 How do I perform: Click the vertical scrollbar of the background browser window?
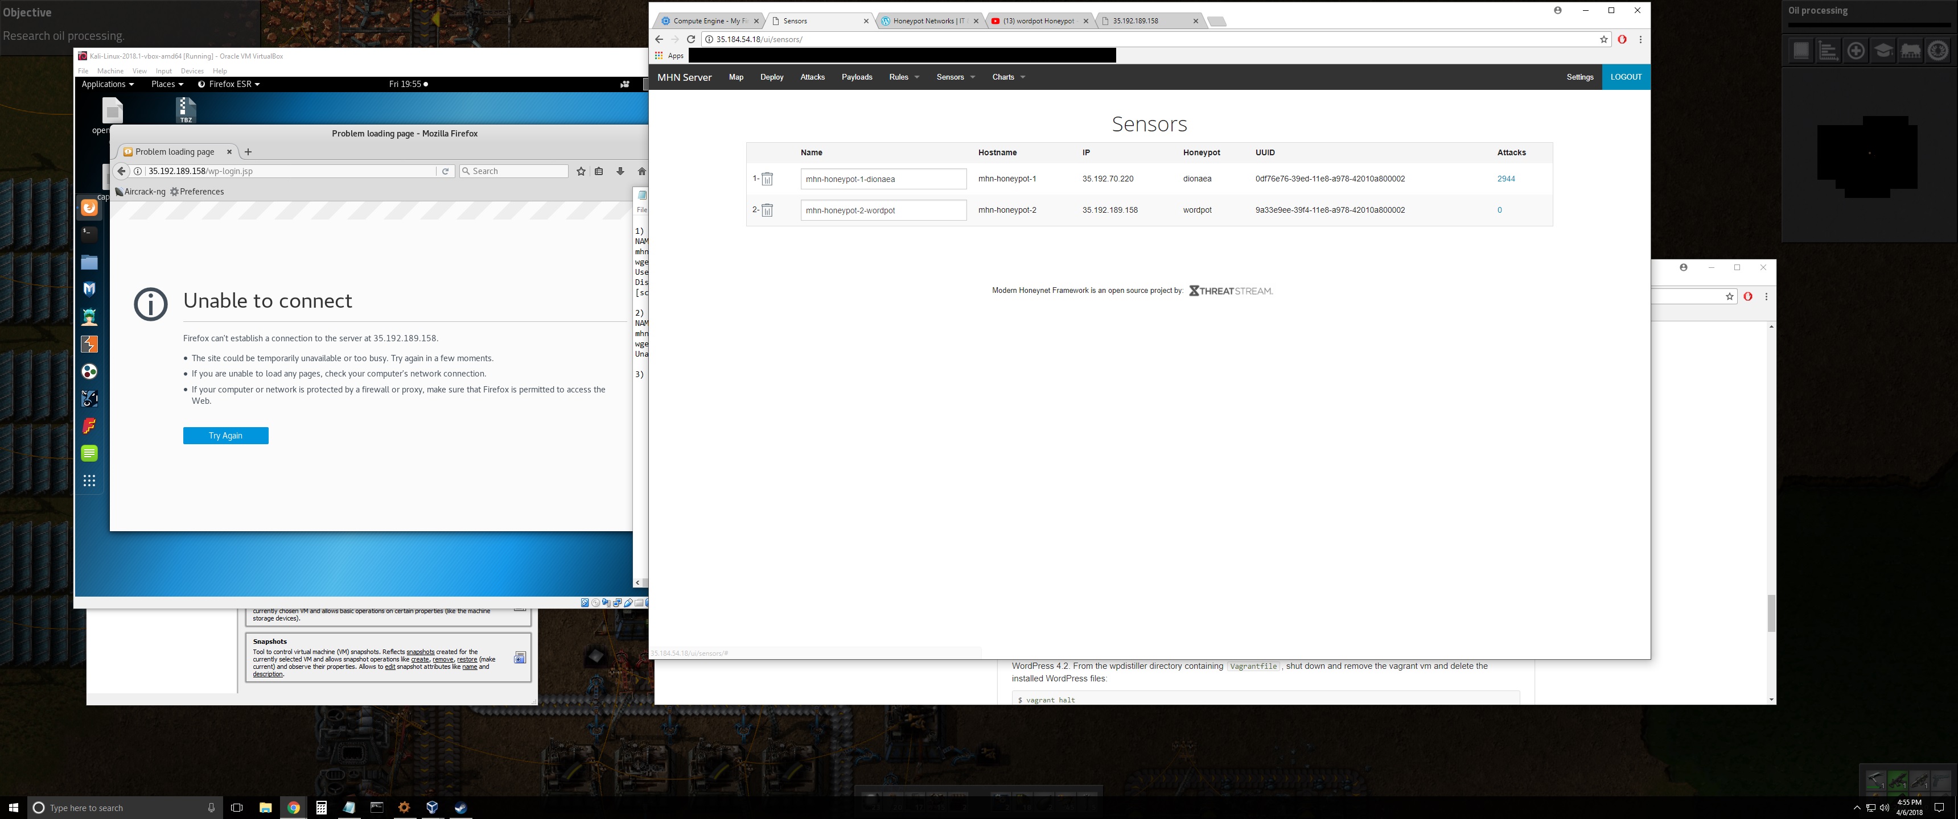[x=1771, y=613]
